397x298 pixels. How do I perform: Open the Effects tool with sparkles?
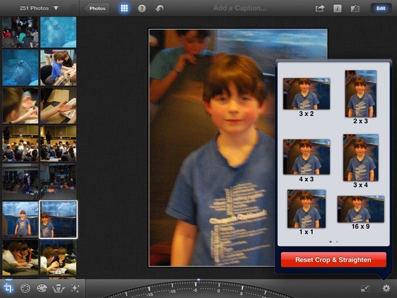[x=76, y=288]
